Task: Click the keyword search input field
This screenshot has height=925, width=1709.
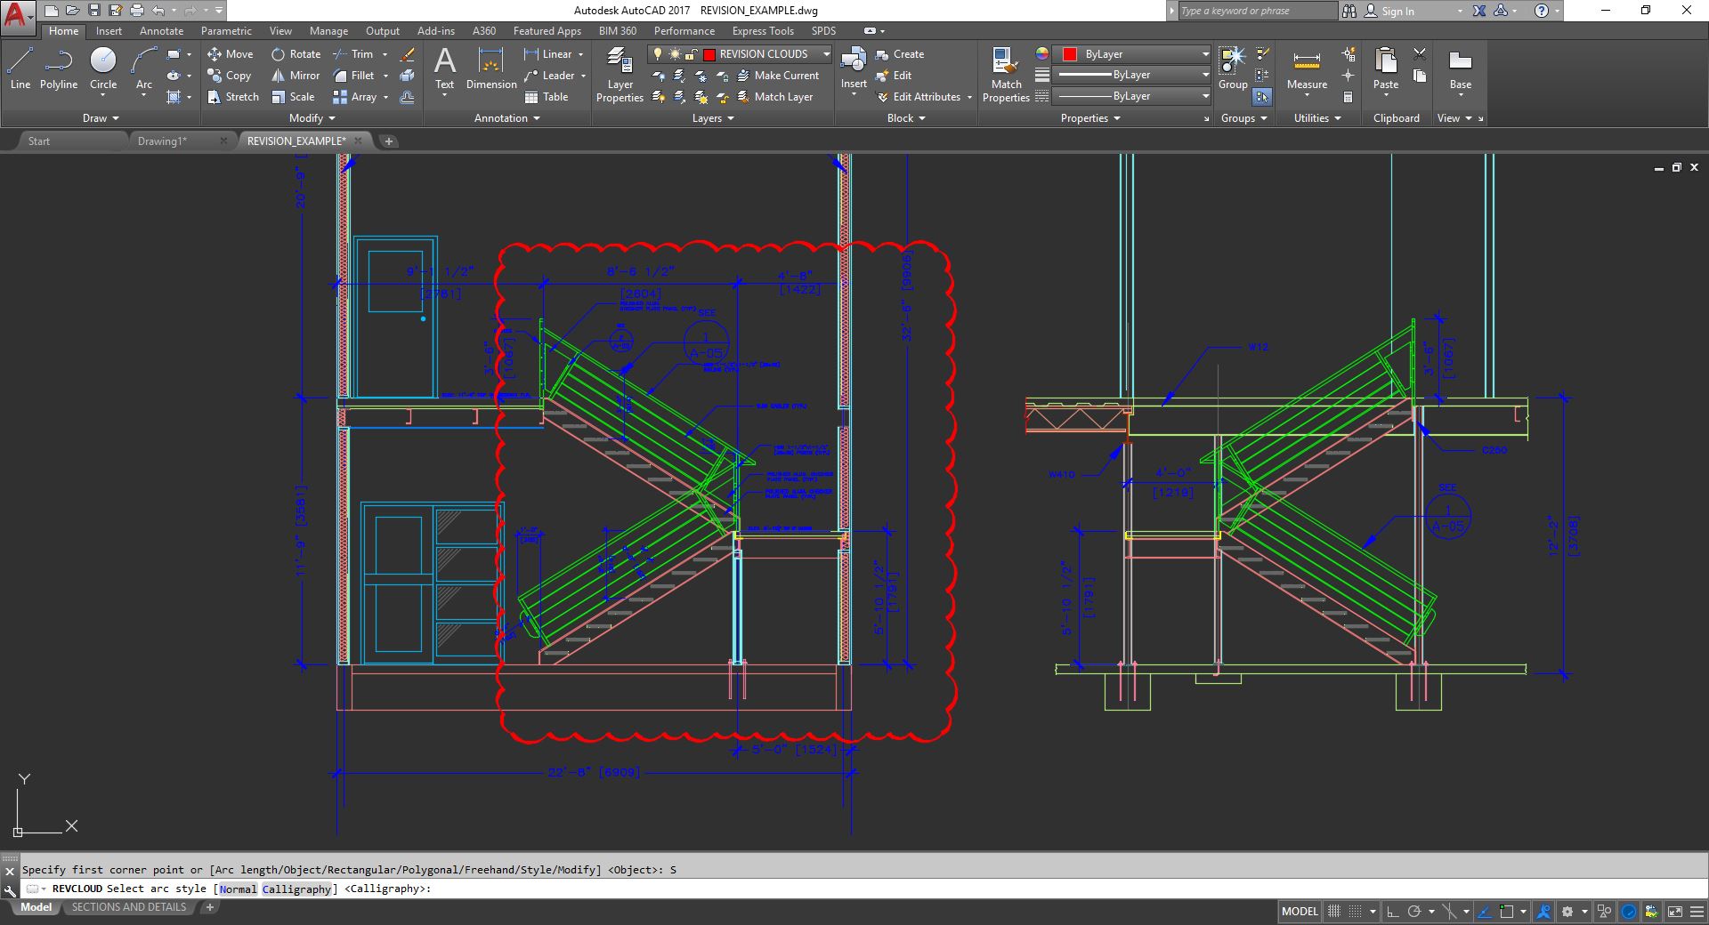Action: click(1255, 11)
